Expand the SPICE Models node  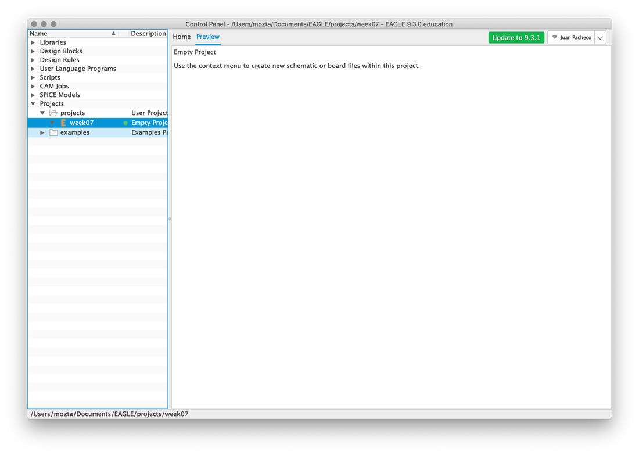33,95
